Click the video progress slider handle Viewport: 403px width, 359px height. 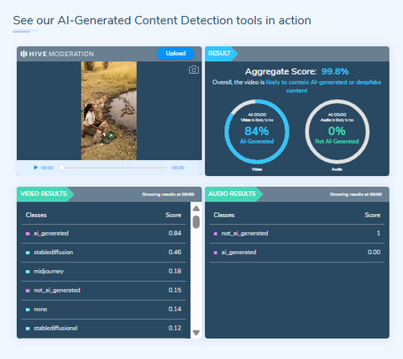click(61, 168)
